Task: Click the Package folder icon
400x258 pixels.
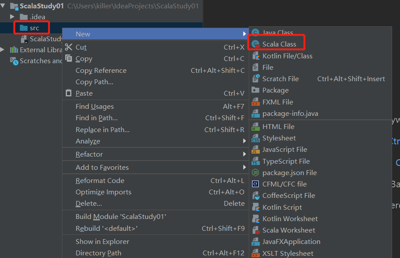Action: 255,90
